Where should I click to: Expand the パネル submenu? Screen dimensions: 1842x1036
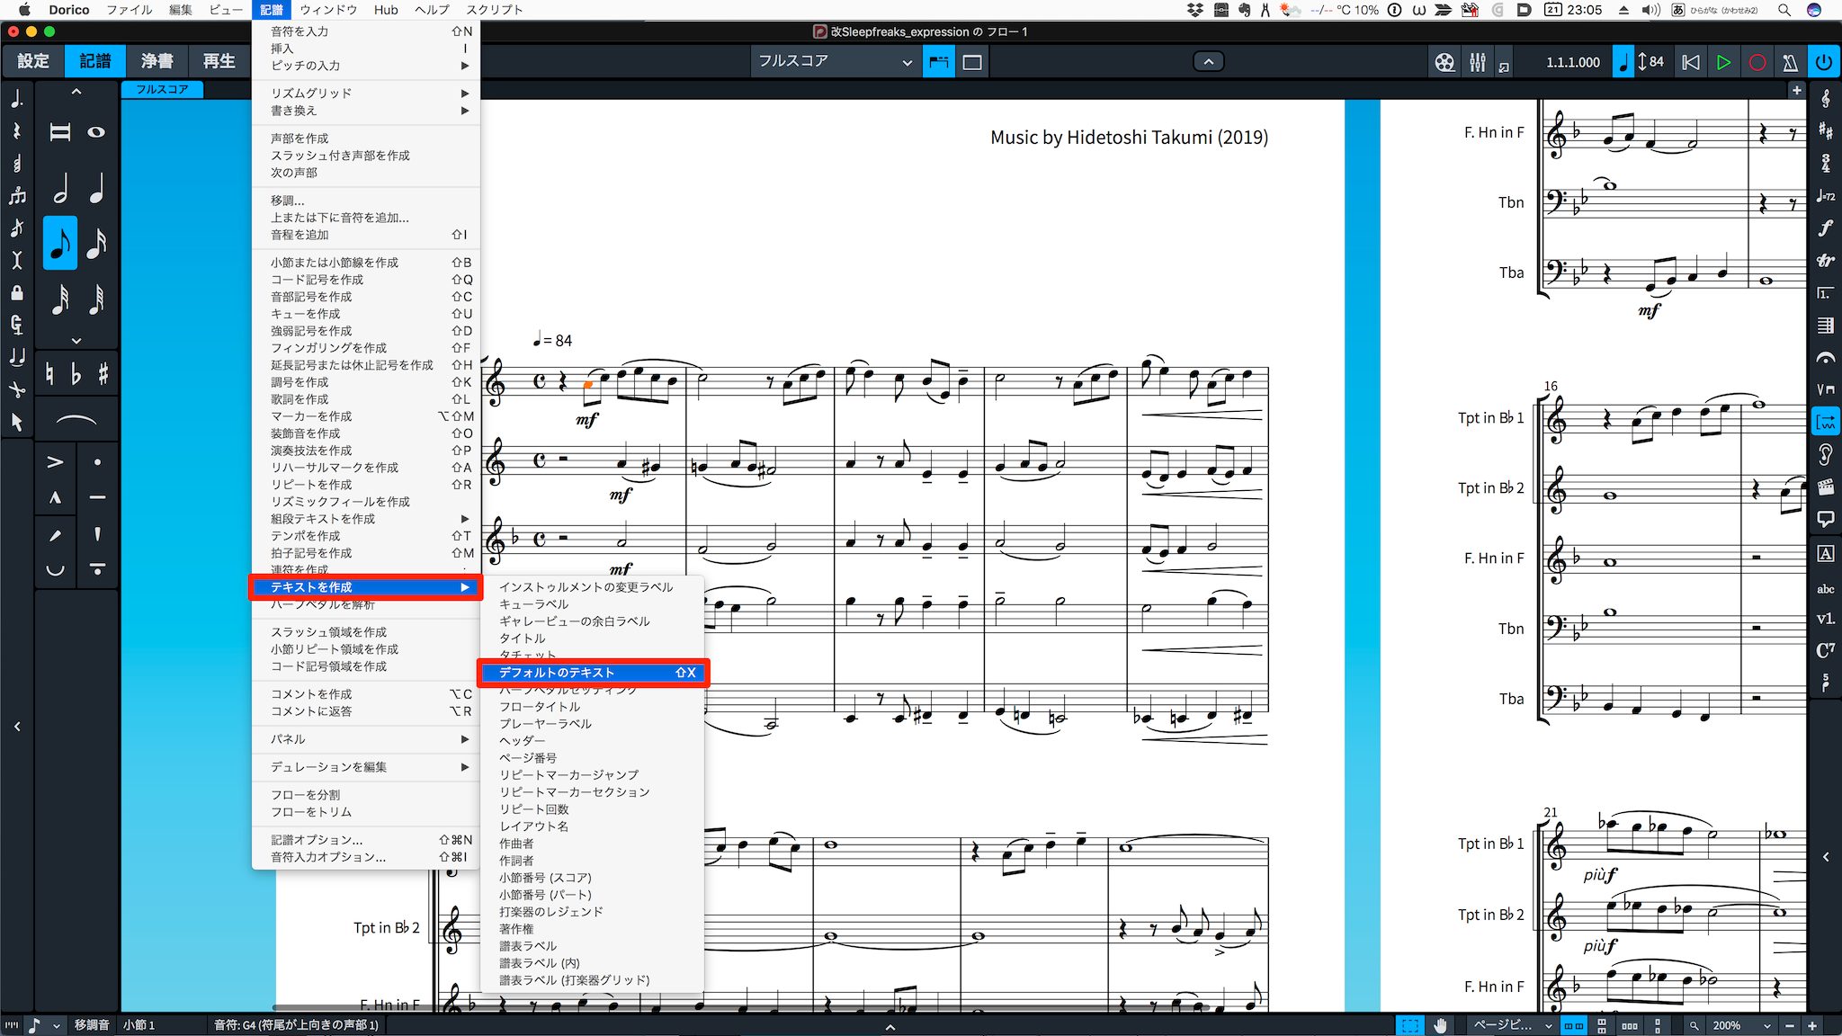[x=367, y=739]
